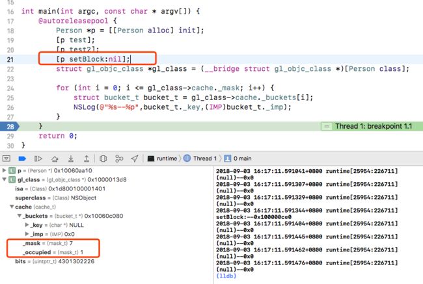Image resolution: width=423 pixels, height=284 pixels.
Task: Collapse the gl_class variable row
Action: pos(5,179)
